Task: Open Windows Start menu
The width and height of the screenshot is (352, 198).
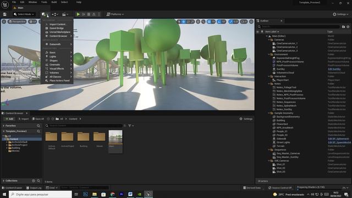Action: coord(4,194)
